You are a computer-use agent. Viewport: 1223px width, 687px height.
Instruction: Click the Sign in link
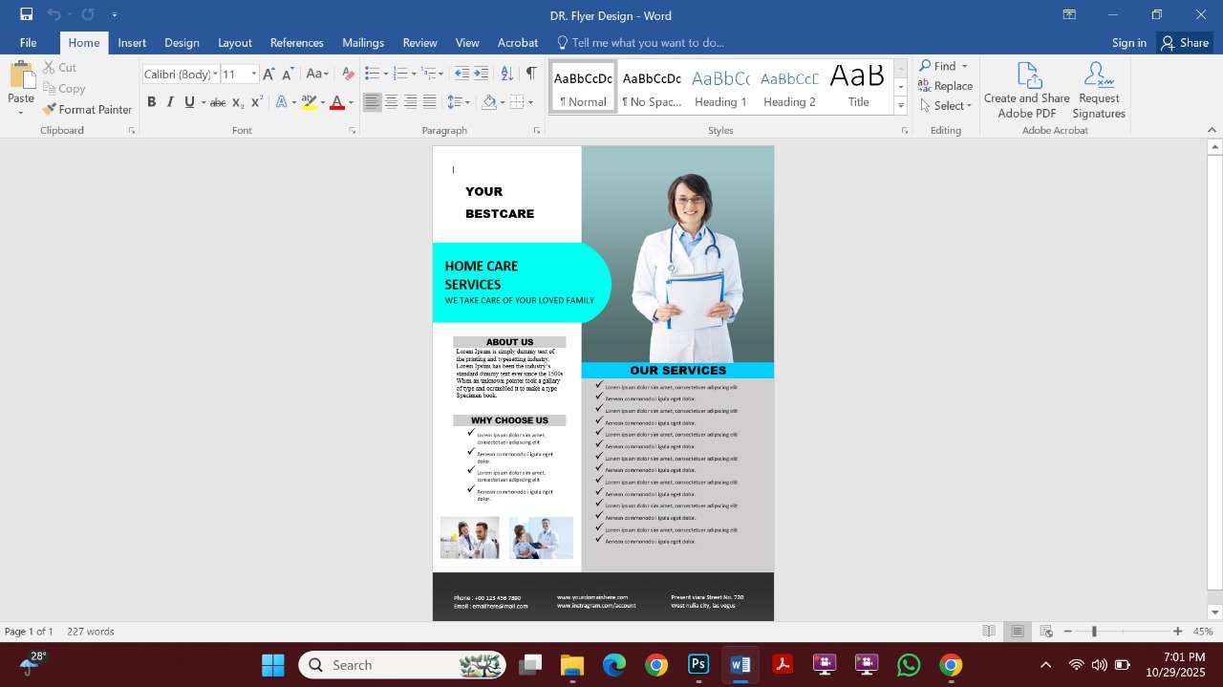(x=1129, y=42)
